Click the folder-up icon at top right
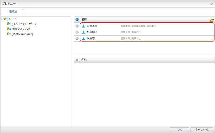The width and height of the screenshot is (215, 133). pyautogui.click(x=212, y=20)
